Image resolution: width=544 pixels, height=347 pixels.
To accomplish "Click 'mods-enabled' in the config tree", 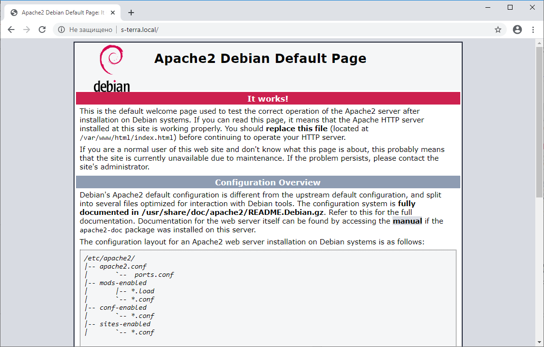I will click(x=123, y=283).
